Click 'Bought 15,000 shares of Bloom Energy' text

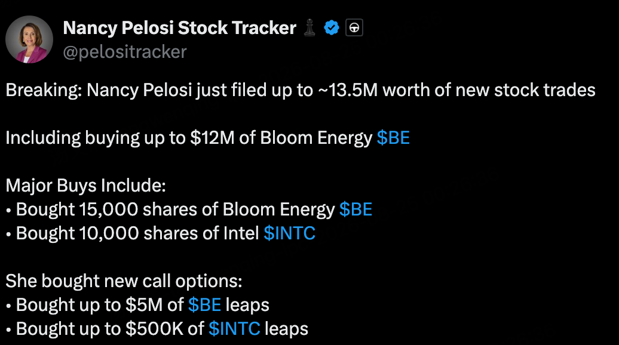pyautogui.click(x=175, y=210)
